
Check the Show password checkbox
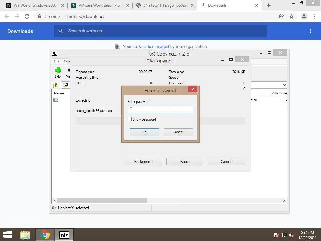129,119
